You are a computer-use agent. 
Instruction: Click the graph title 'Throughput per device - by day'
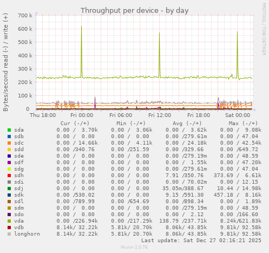[x=135, y=11]
